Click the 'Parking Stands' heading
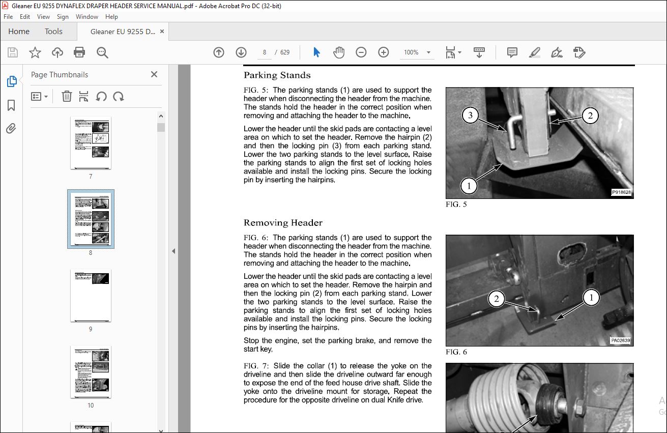This screenshot has height=433, width=667. click(277, 75)
